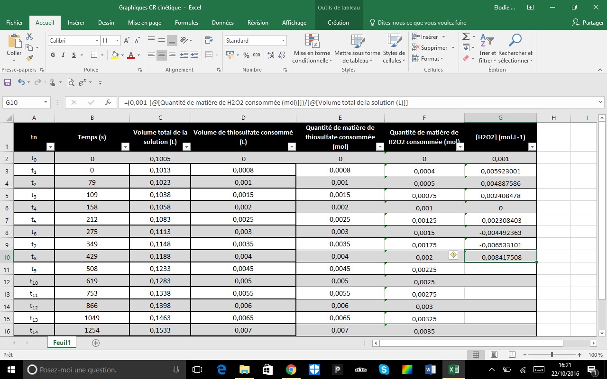Open the Standard number format dropdown
607x379 pixels.
(284, 41)
